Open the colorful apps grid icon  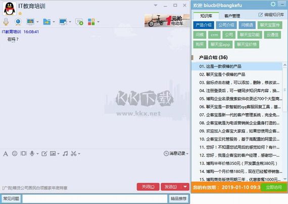point(91,22)
